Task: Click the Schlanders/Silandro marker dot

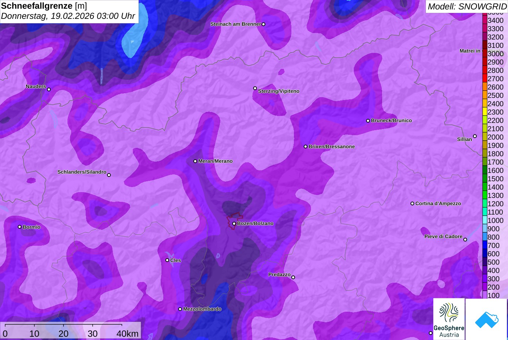Action: pos(109,175)
